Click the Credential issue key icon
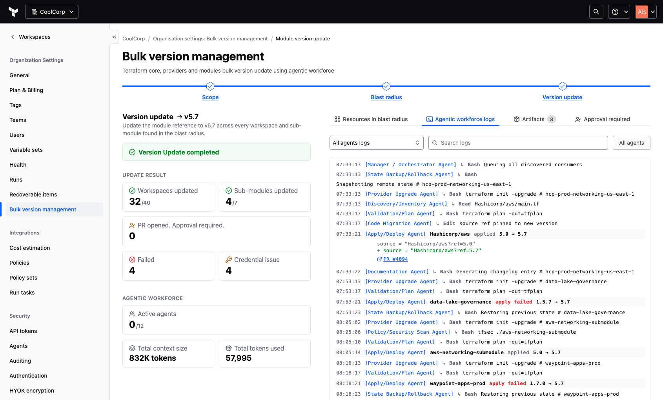This screenshot has height=400, width=663. 229,260
